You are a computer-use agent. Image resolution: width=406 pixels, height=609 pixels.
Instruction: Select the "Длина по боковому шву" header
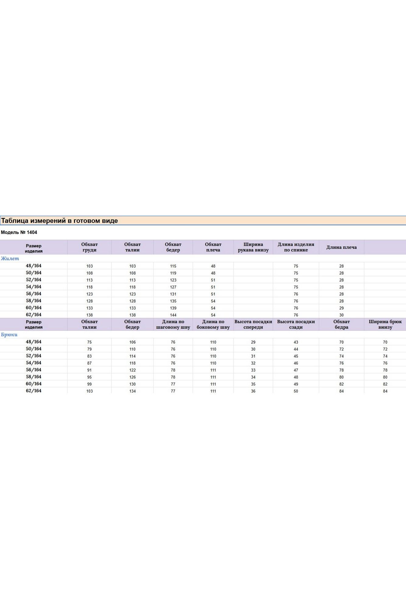click(x=213, y=325)
